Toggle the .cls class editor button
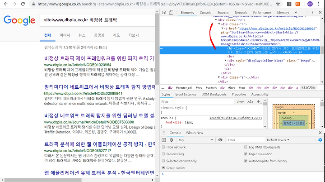325x182 pixels. pyautogui.click(x=250, y=101)
